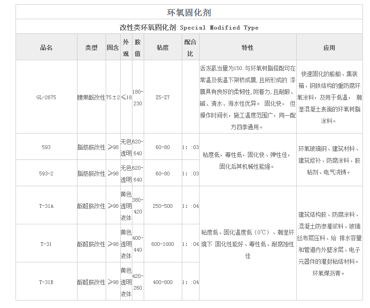Screen dimensions: 370x308
Task: Select the 250-500 viscosity cell
Action: click(x=162, y=206)
